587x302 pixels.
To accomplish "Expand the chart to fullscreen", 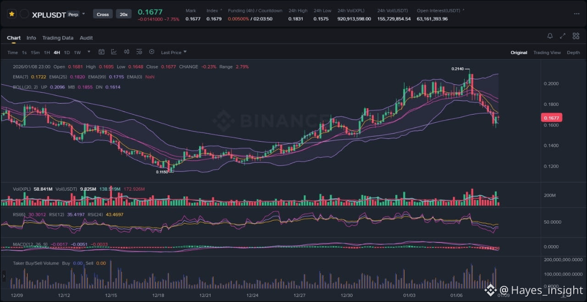I will (x=563, y=36).
